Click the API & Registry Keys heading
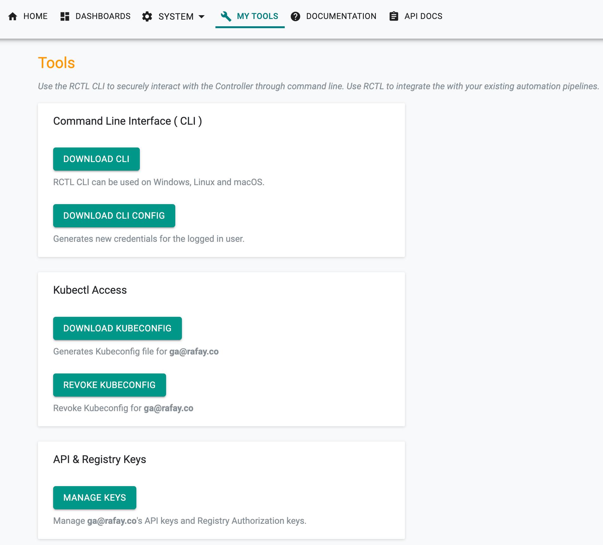Screen dimensions: 603x545 click(x=100, y=459)
